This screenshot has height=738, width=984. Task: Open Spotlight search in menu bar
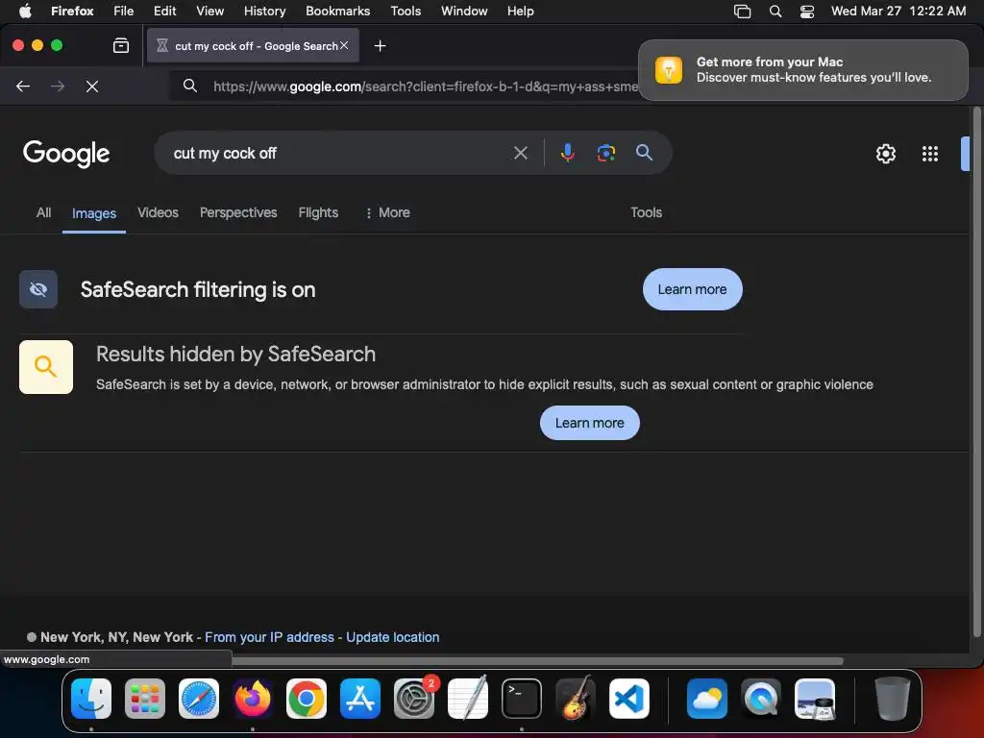[x=775, y=12]
